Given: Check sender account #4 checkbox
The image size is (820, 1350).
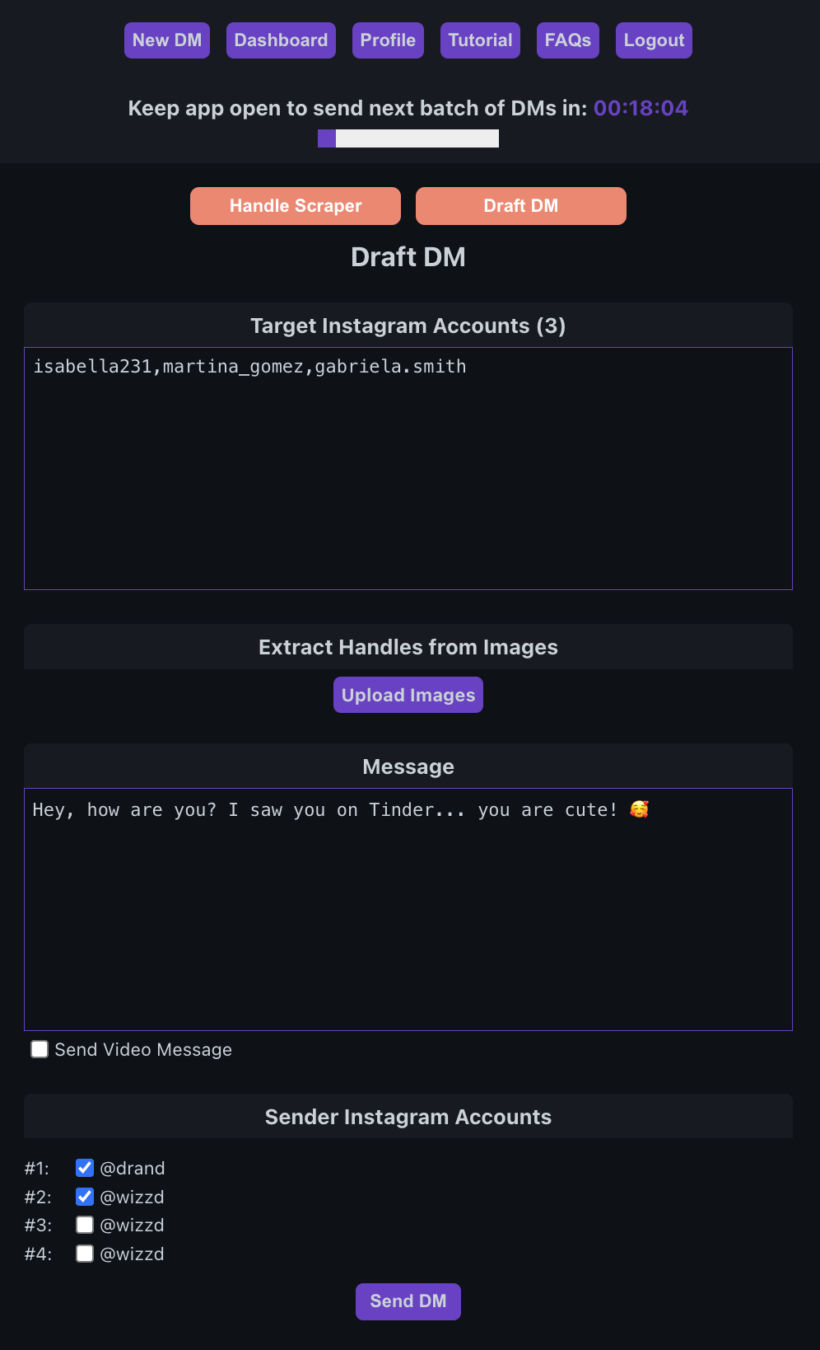Looking at the screenshot, I should click(x=85, y=1254).
